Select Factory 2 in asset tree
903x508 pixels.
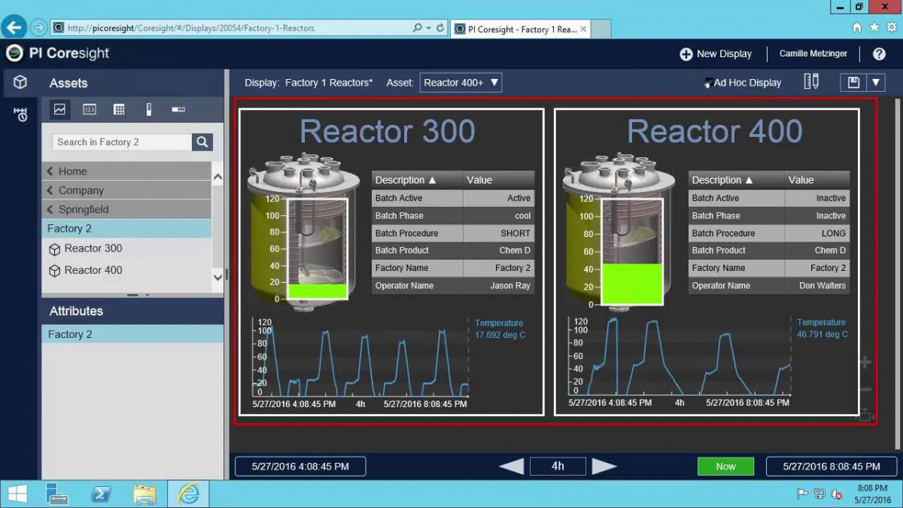pyautogui.click(x=126, y=229)
